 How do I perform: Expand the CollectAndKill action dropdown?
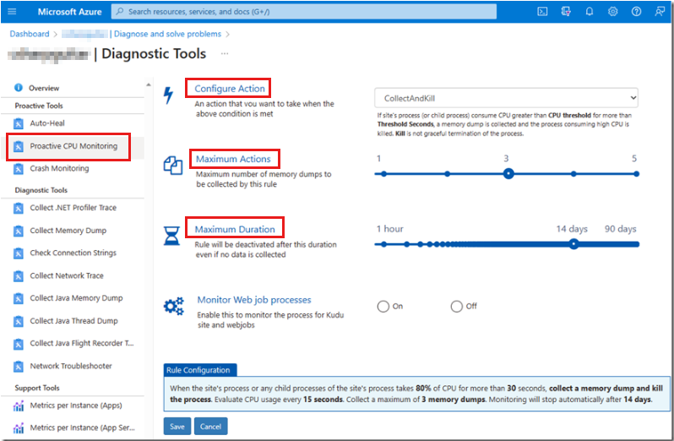pos(506,98)
